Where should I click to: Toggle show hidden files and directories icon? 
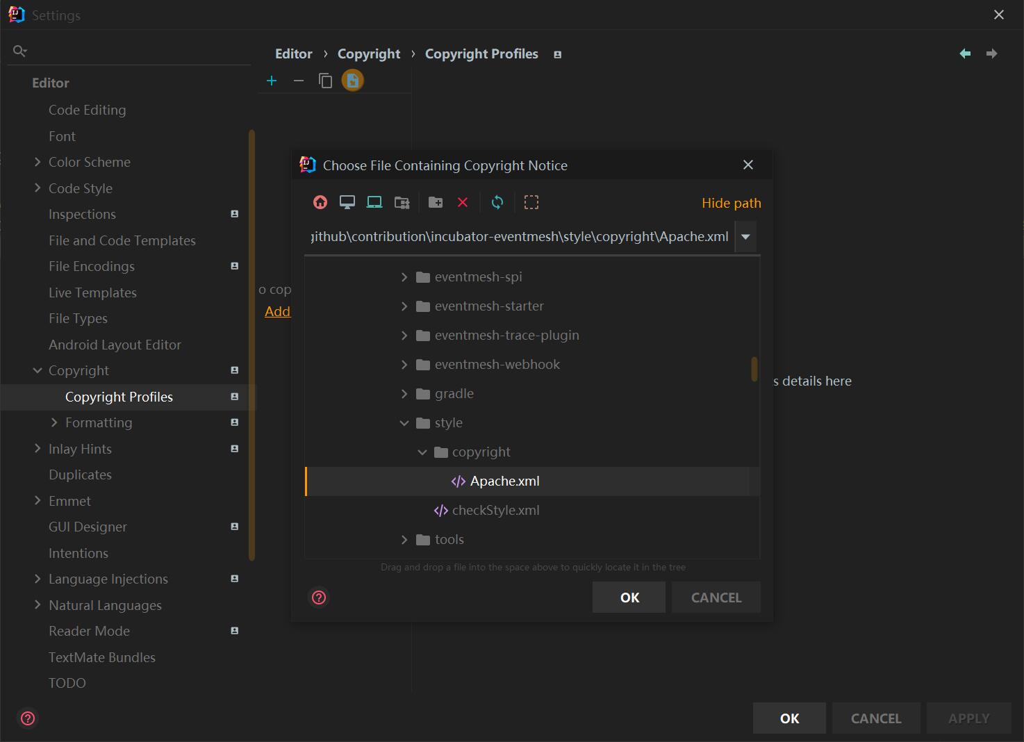[x=531, y=202]
